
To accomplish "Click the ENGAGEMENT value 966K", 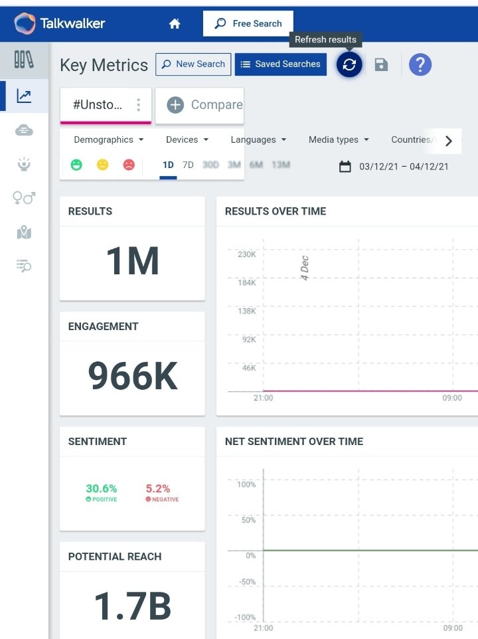I will click(133, 376).
